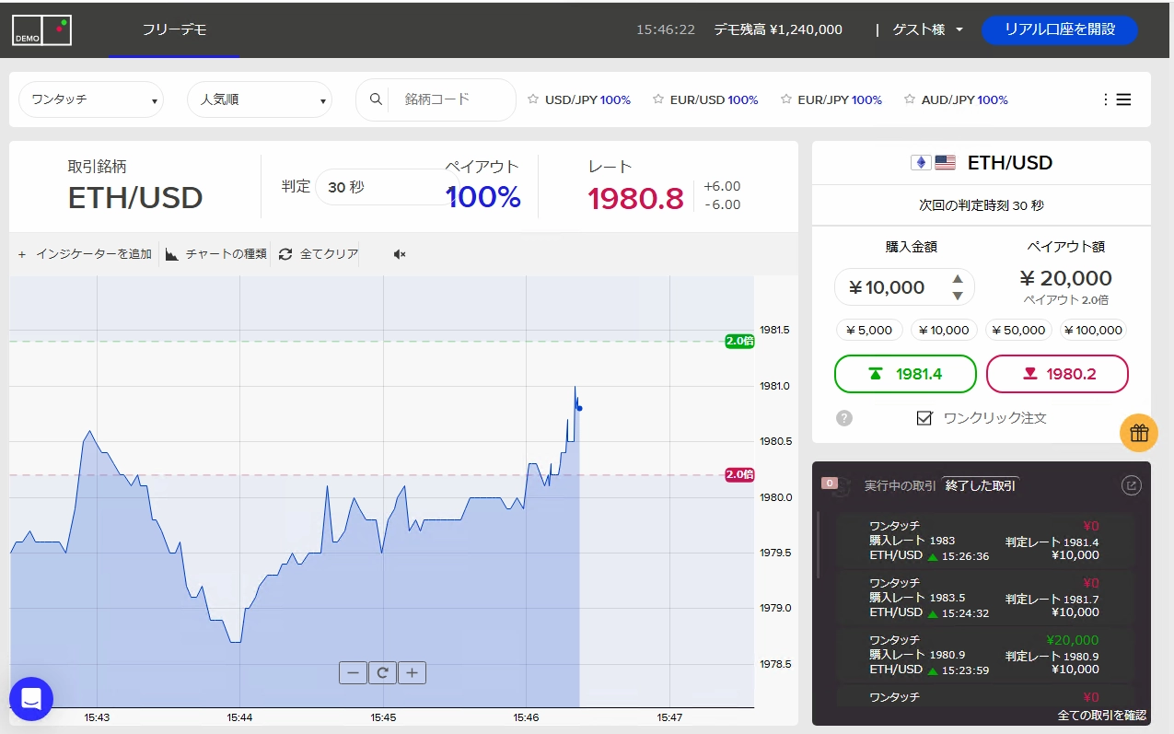Click the ペイアウト 100% value
This screenshot has height=734, width=1174.
pos(483,196)
